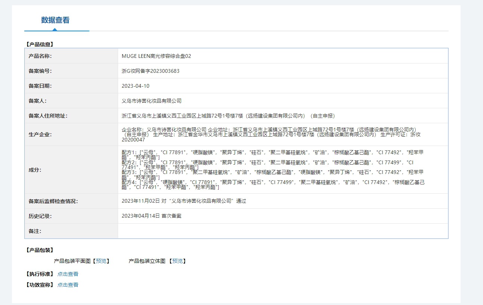Click the 产品包装立体图 label text
The image size is (483, 305).
[x=147, y=261]
